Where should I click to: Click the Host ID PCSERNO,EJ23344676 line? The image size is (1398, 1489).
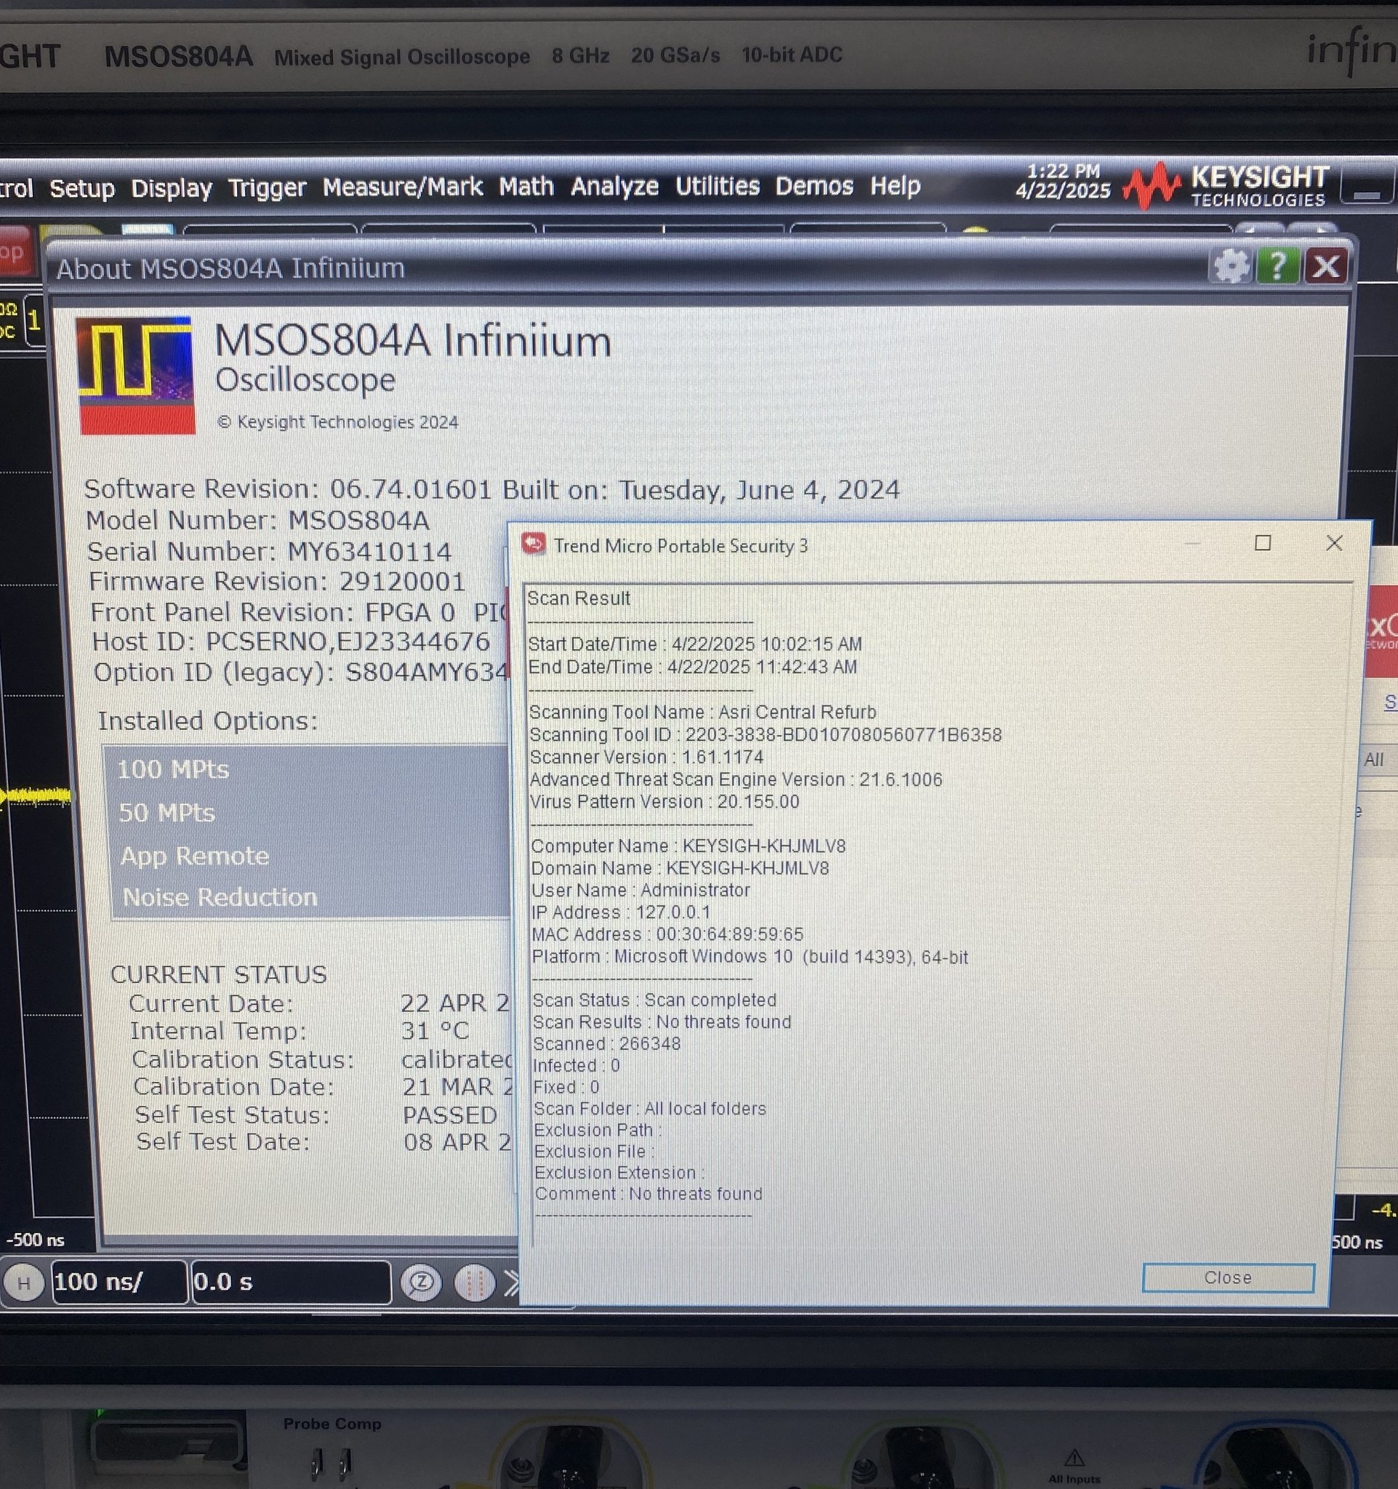(291, 642)
